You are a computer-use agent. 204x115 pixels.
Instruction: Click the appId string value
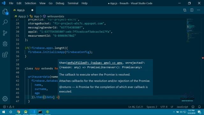click(x=75, y=32)
